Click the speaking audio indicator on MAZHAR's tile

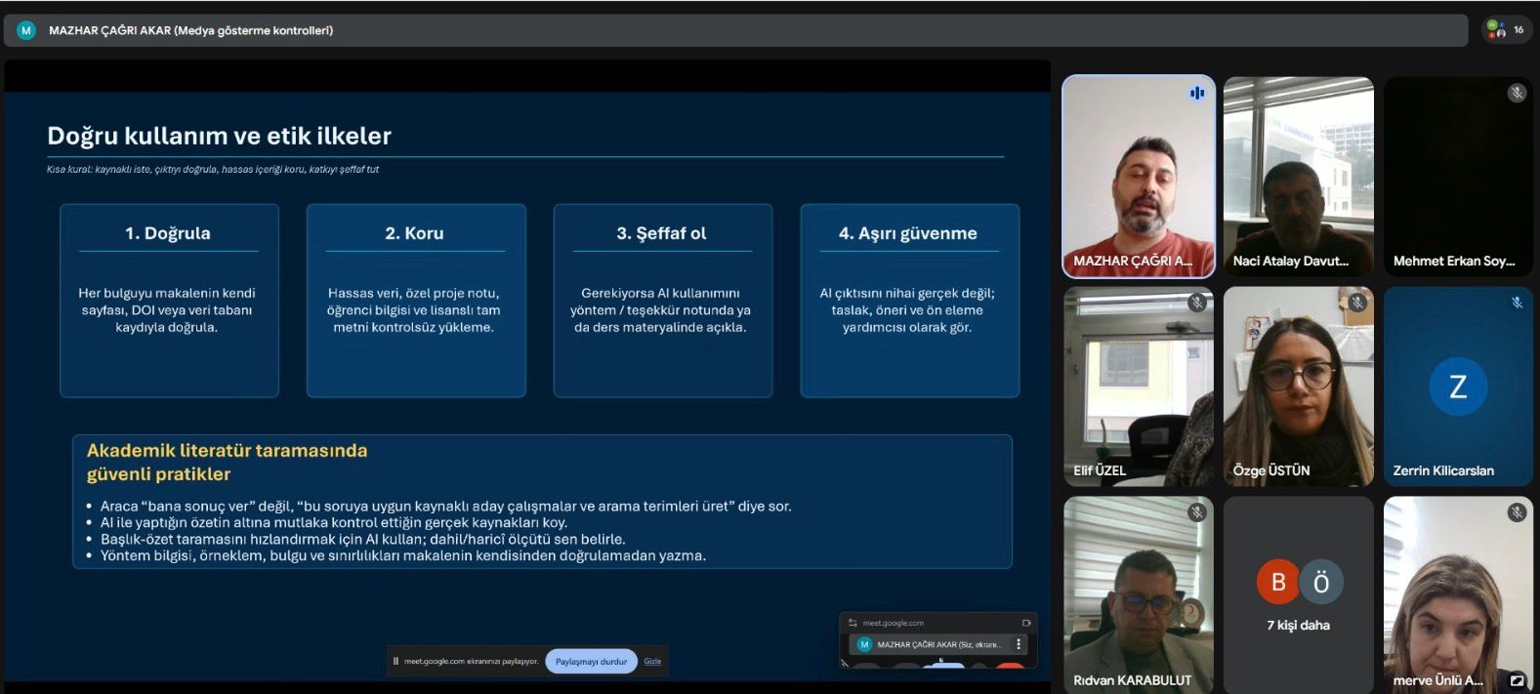tap(1196, 93)
